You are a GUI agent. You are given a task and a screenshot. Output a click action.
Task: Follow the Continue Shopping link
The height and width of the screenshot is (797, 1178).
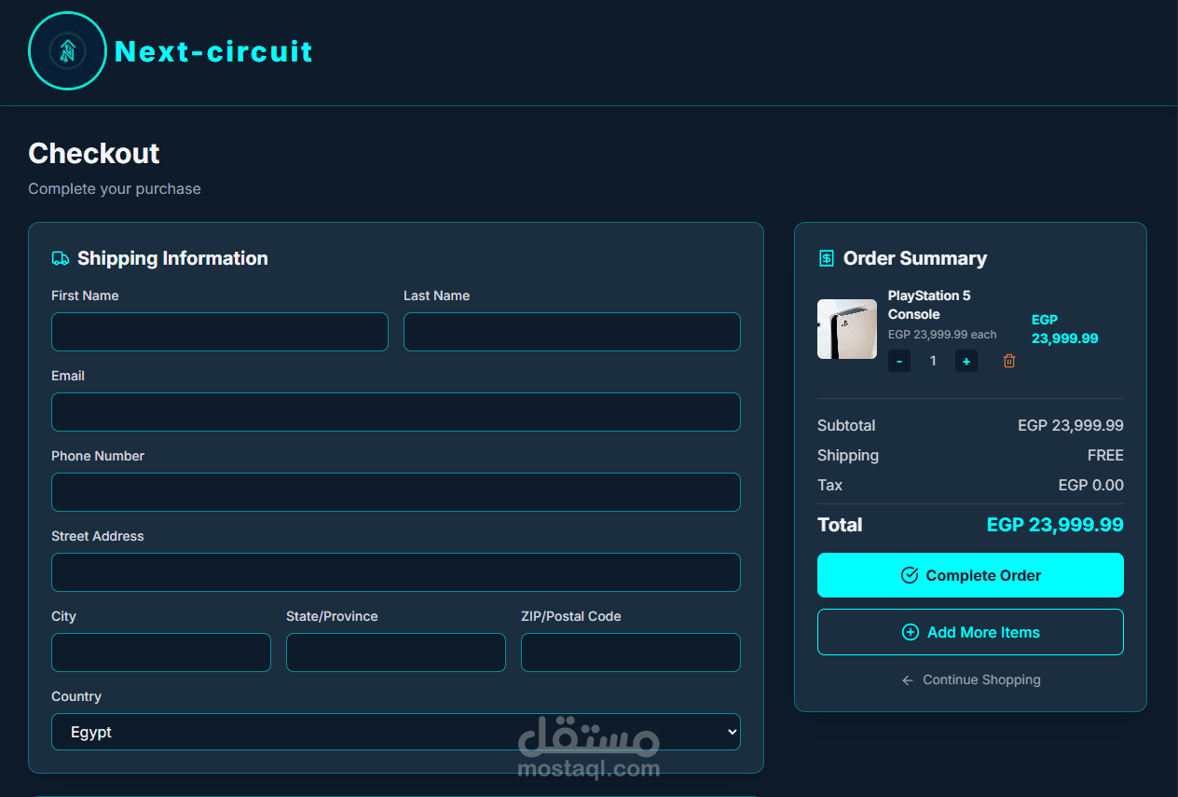pyautogui.click(x=970, y=680)
